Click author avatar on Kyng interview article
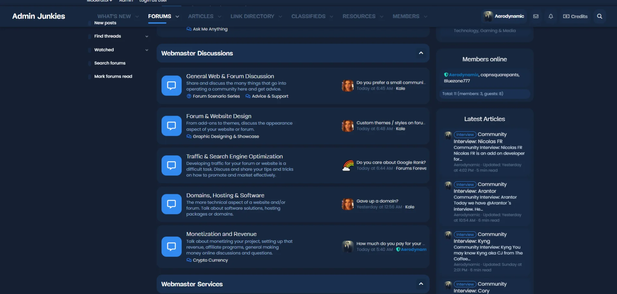Screen dimensions: 617x294 click(448, 235)
